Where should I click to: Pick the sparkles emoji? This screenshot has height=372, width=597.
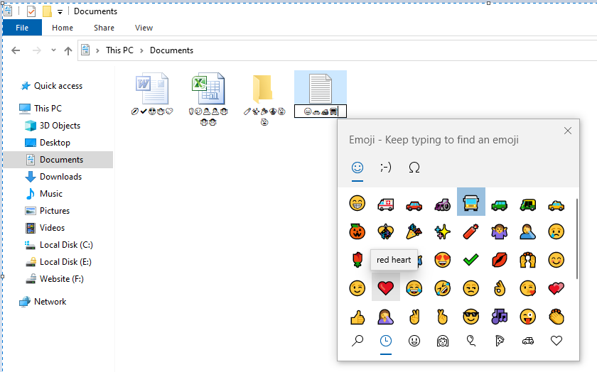coord(442,231)
